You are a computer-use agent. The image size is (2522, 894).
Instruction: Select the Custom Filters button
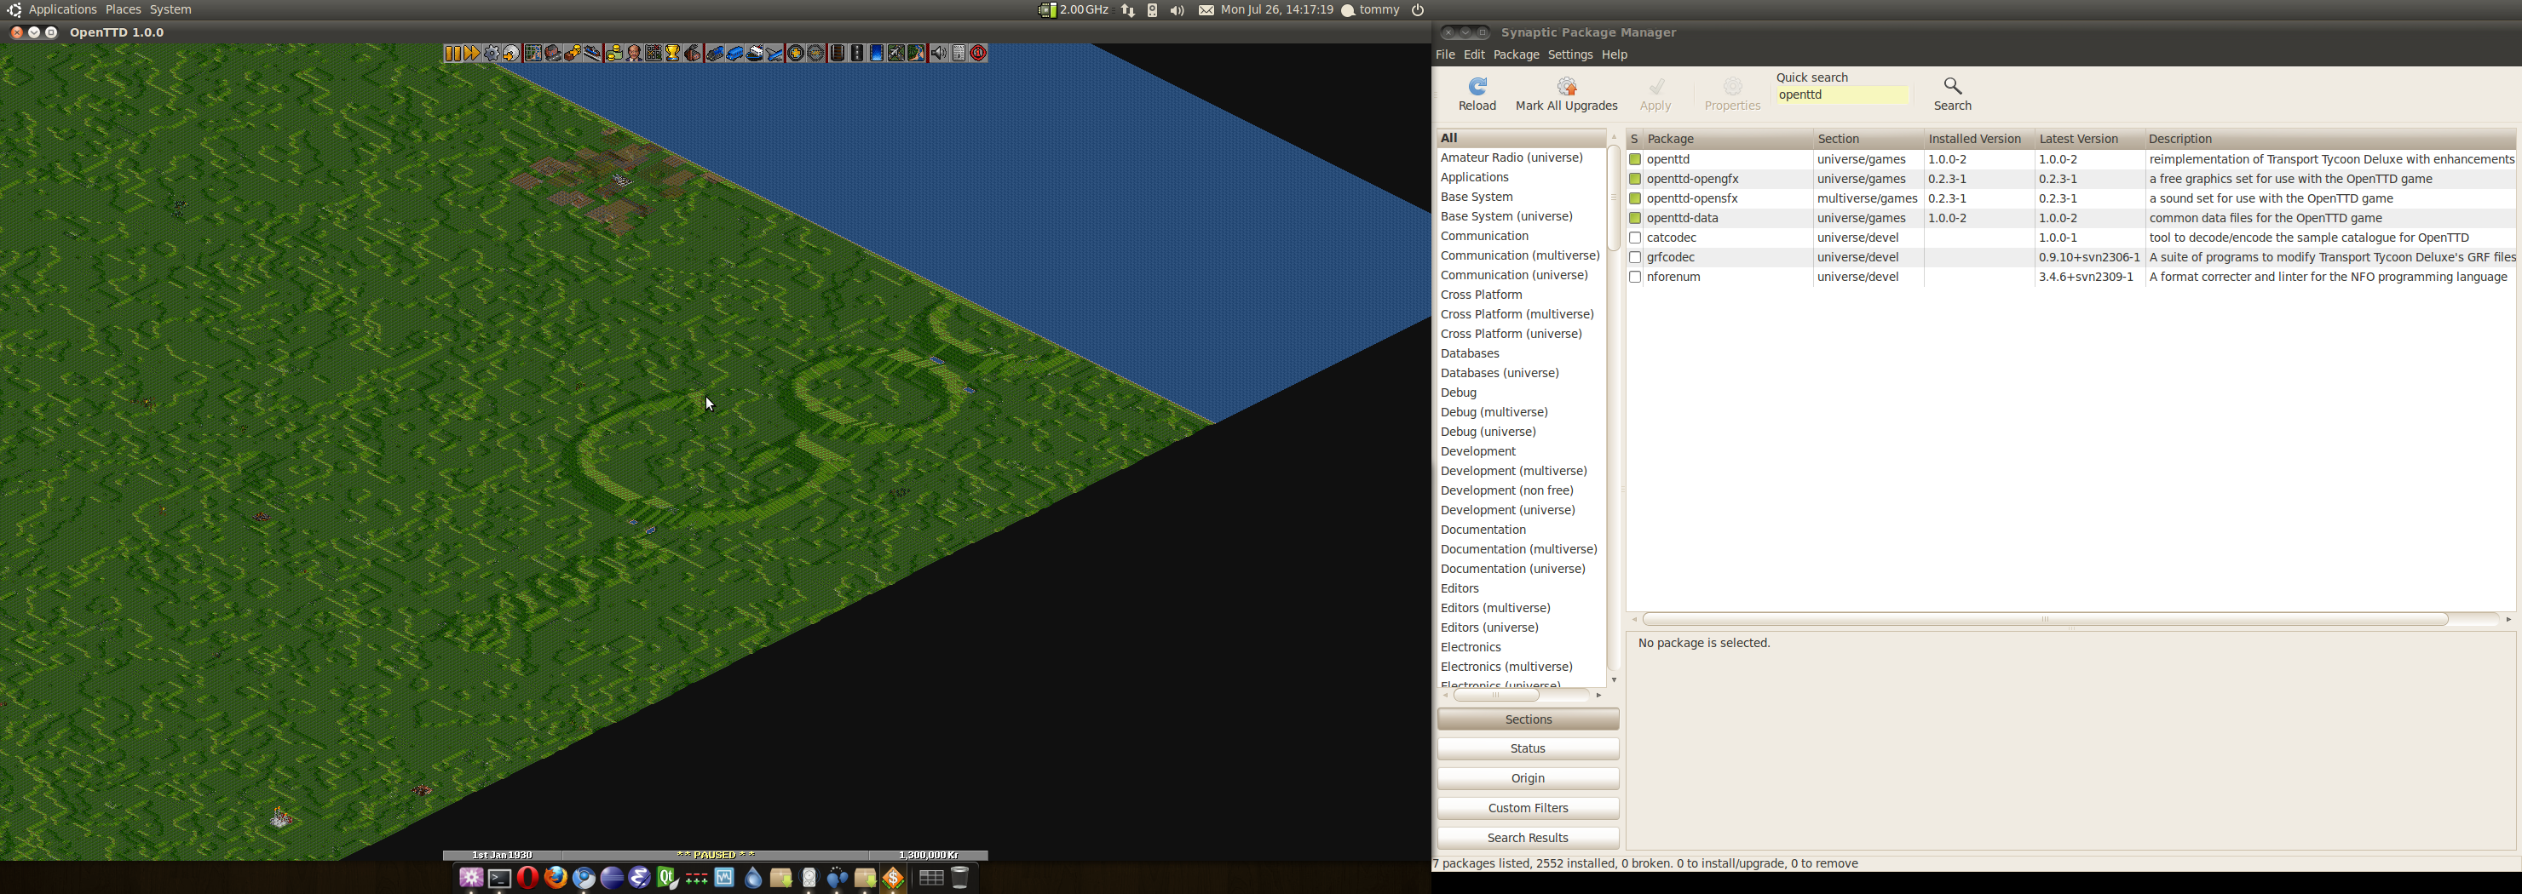pyautogui.click(x=1528, y=808)
